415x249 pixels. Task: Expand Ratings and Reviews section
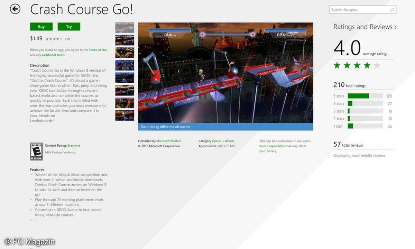pos(365,27)
